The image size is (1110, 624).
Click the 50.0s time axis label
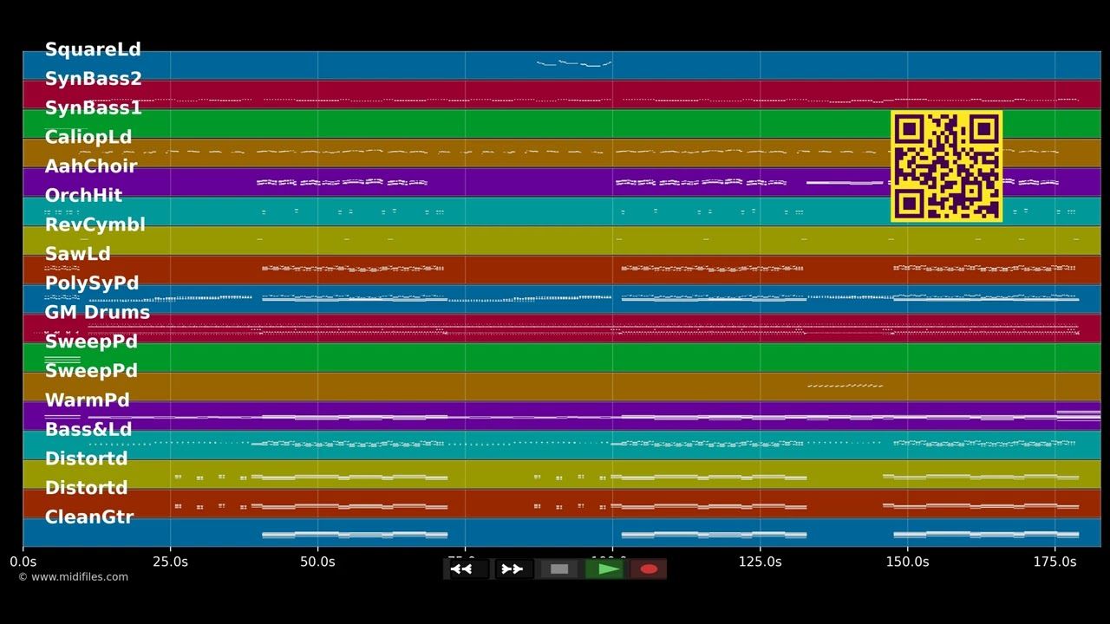point(317,562)
